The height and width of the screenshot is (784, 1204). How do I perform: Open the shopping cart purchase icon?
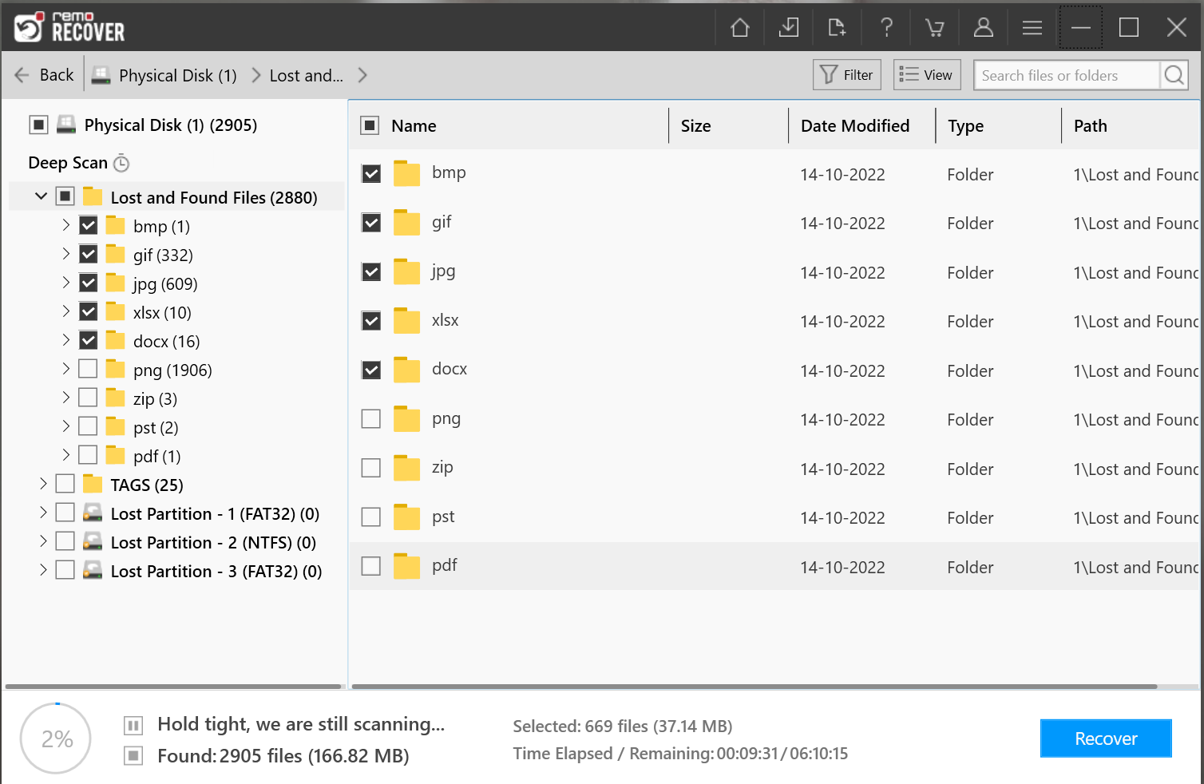click(x=935, y=28)
